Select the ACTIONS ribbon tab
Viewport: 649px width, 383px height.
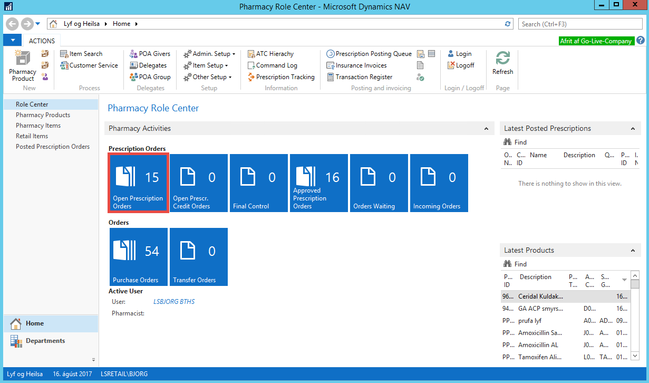42,41
